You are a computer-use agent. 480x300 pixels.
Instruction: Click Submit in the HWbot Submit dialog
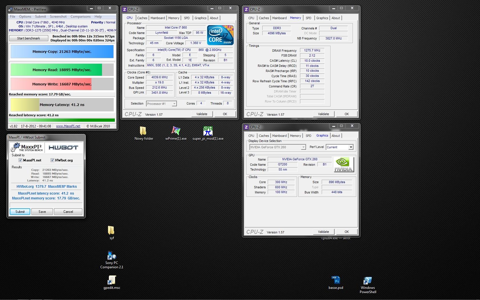[x=20, y=212]
